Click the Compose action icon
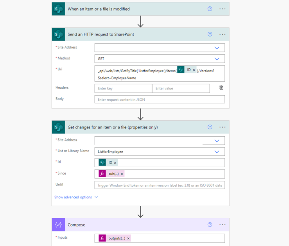 point(58,225)
